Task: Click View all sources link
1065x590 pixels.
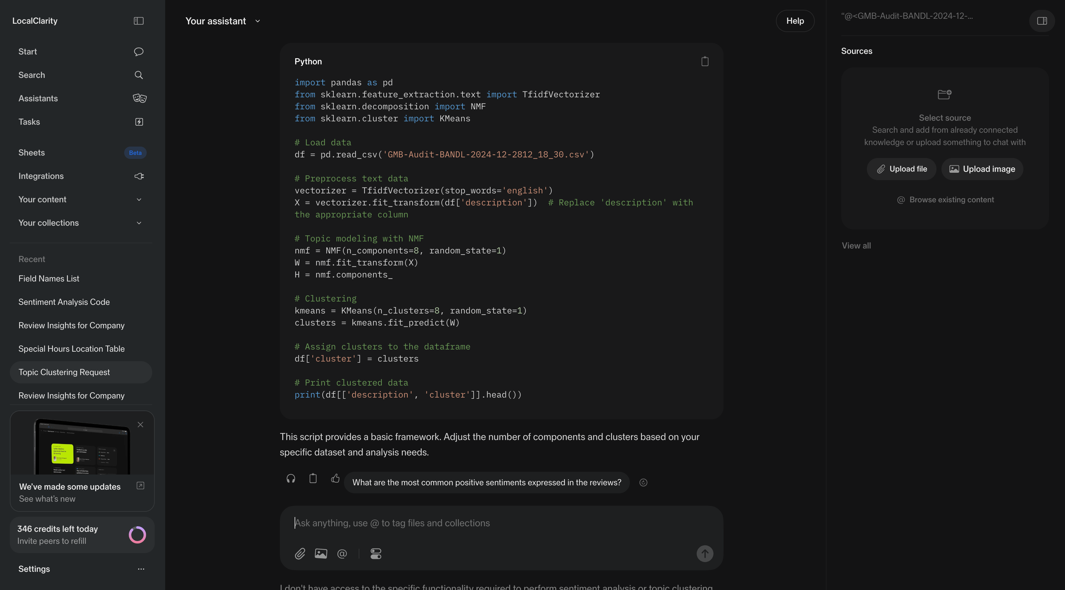Action: 856,246
